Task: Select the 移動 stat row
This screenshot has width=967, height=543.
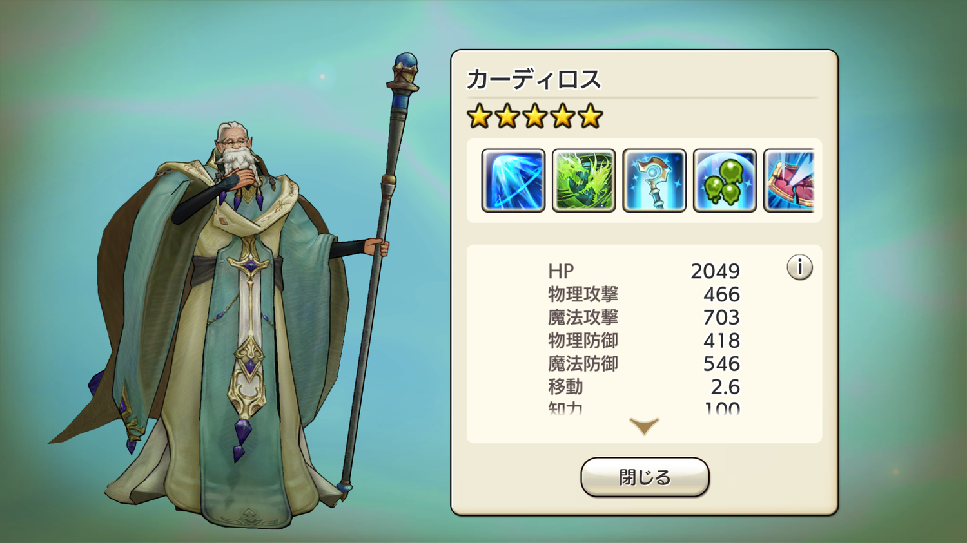Action: click(644, 387)
